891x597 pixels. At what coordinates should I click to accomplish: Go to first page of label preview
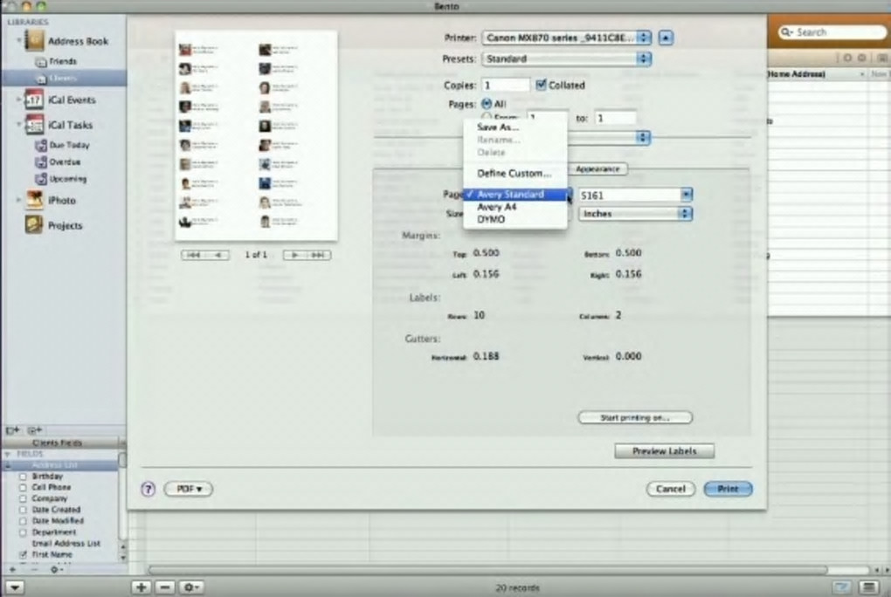[193, 255]
